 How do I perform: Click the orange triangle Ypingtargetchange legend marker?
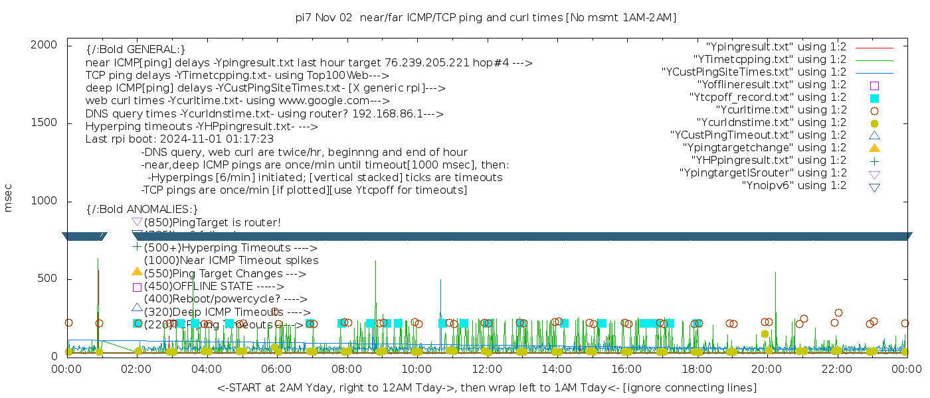[874, 147]
